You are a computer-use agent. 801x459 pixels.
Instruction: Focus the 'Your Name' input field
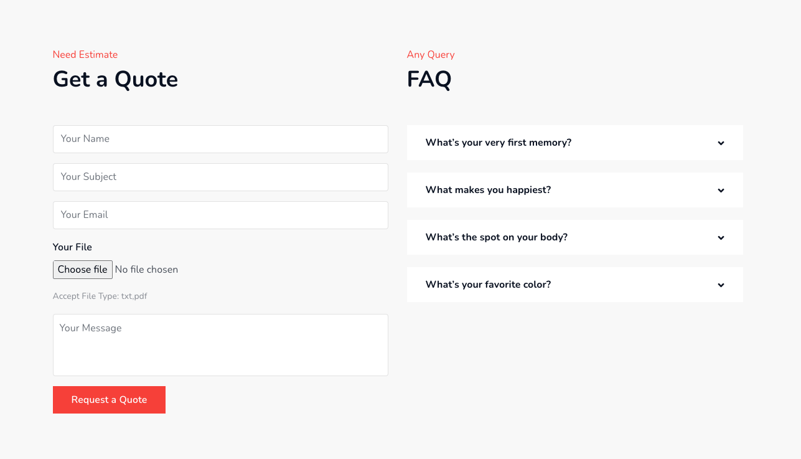[x=220, y=139]
